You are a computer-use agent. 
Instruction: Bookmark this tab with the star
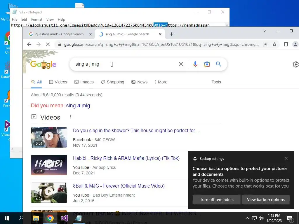pos(274,44)
